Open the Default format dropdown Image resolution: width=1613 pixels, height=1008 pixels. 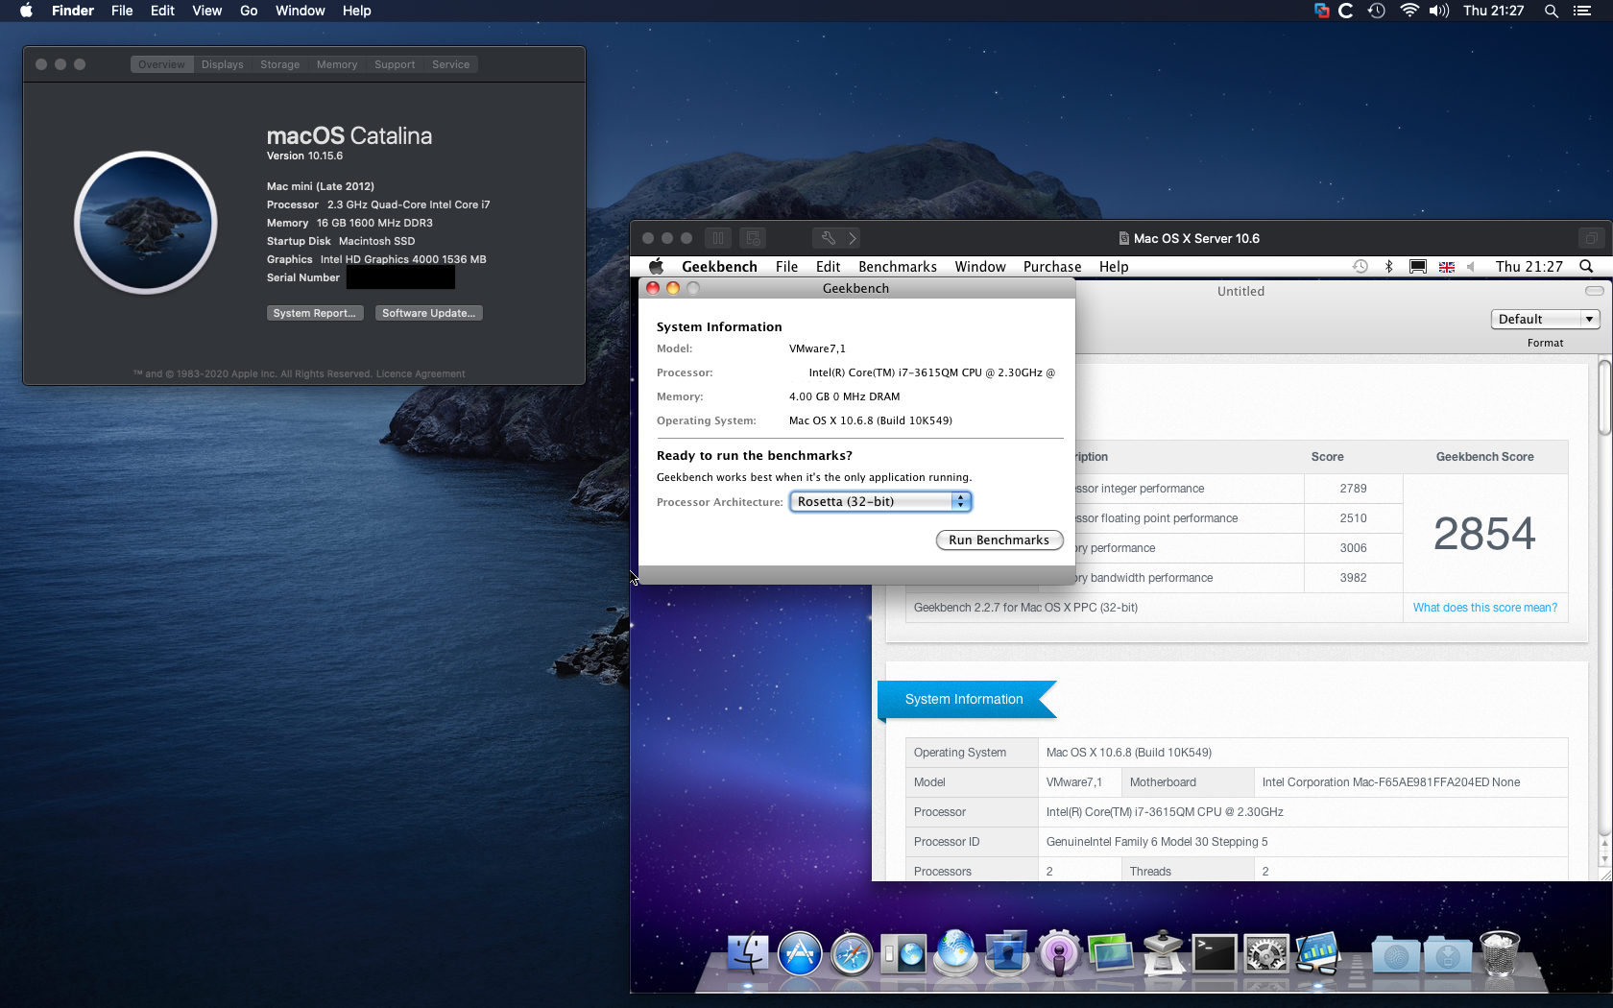[x=1545, y=320]
